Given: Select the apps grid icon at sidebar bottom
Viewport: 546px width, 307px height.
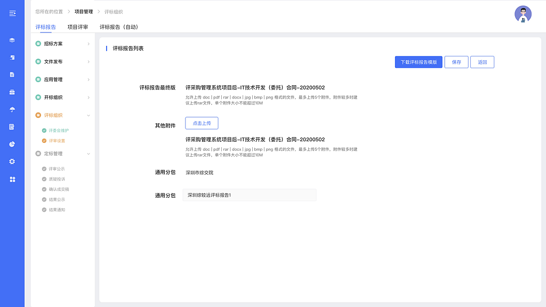Looking at the screenshot, I should [12, 179].
